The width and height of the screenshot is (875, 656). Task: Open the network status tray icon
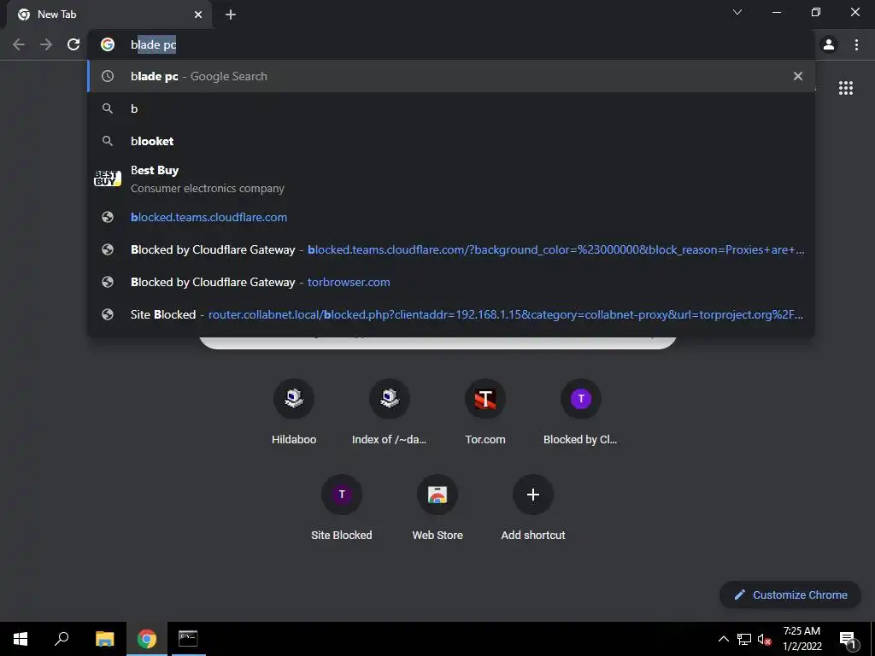coord(744,639)
